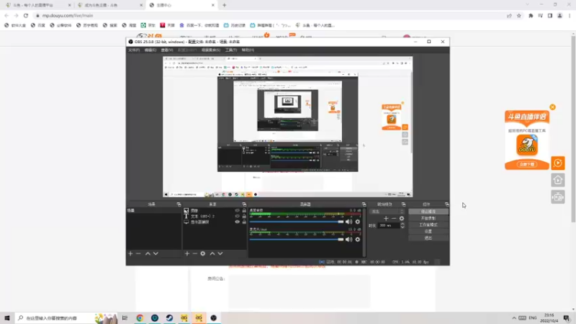Remove the scene transition with the minus icon

[394, 218]
